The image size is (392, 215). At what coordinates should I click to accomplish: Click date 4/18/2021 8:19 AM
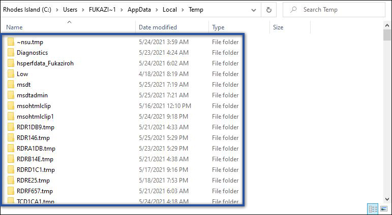click(164, 74)
